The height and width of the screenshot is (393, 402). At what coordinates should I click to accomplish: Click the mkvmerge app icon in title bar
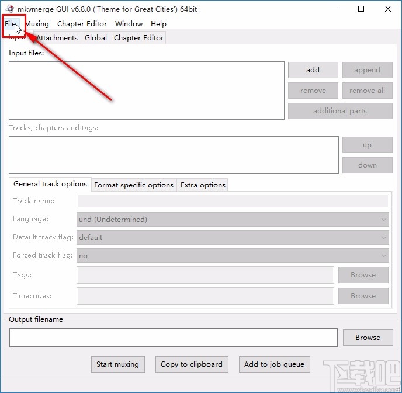[x=10, y=8]
